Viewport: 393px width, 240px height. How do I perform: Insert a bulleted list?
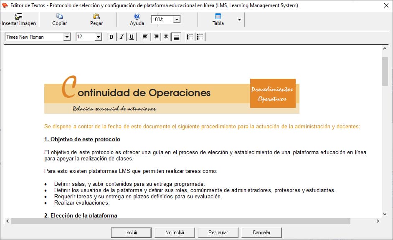click(x=200, y=37)
